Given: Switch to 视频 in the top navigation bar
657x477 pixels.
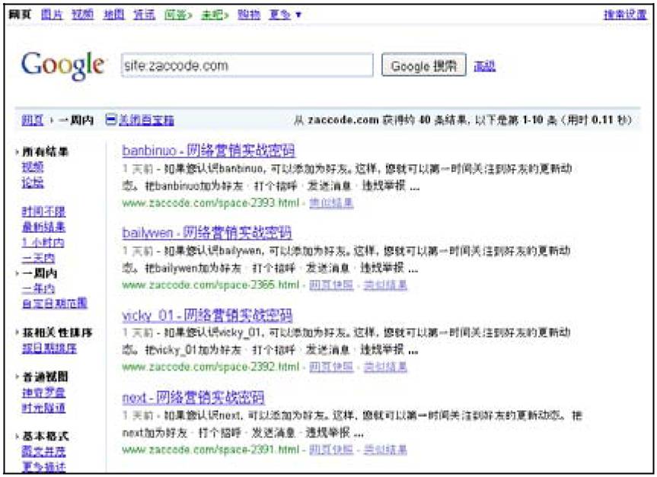Looking at the screenshot, I should click(82, 14).
